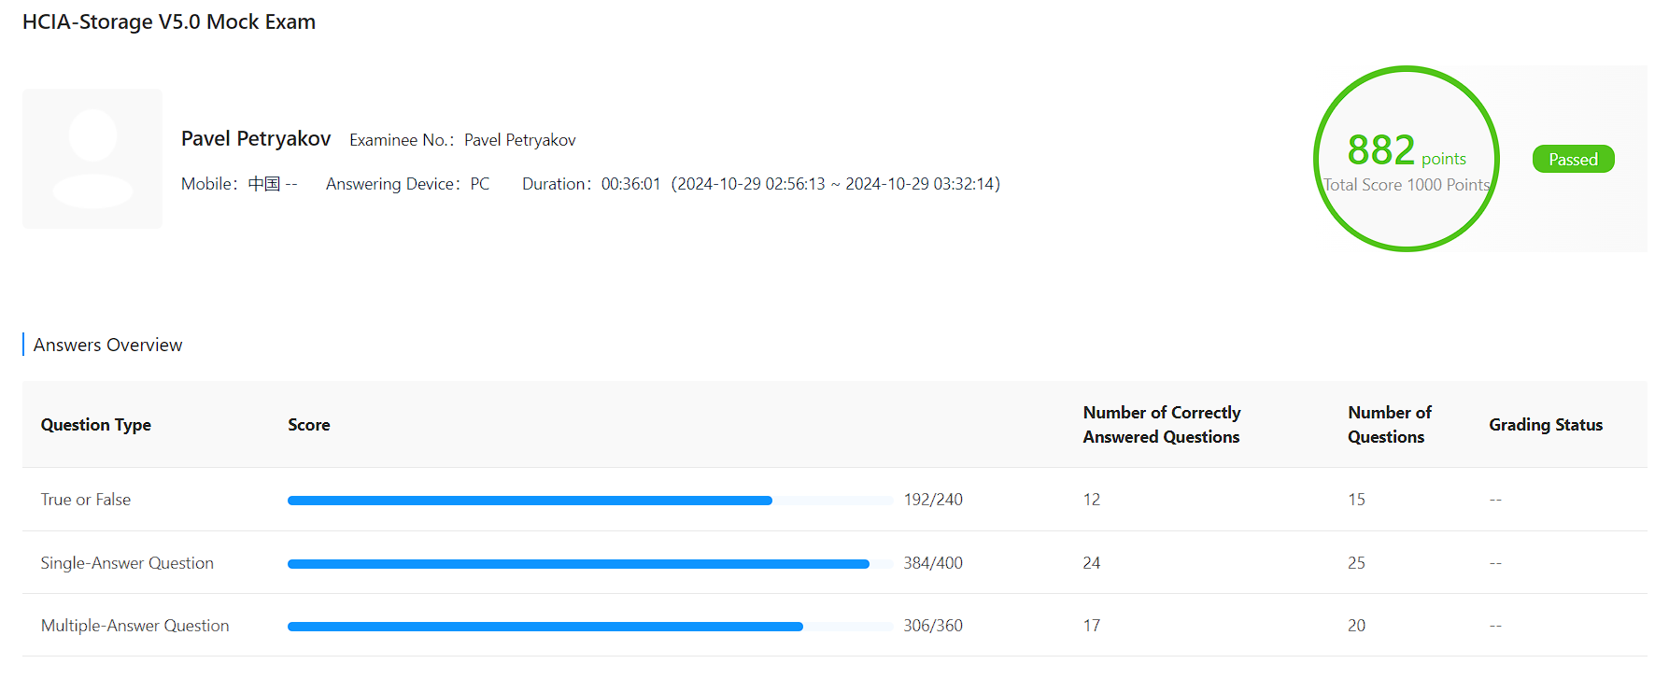The image size is (1669, 692).
Task: Click the Grading Status column header
Action: point(1546,425)
